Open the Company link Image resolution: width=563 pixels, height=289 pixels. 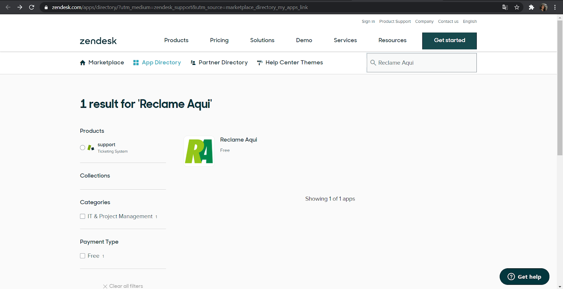pos(424,21)
